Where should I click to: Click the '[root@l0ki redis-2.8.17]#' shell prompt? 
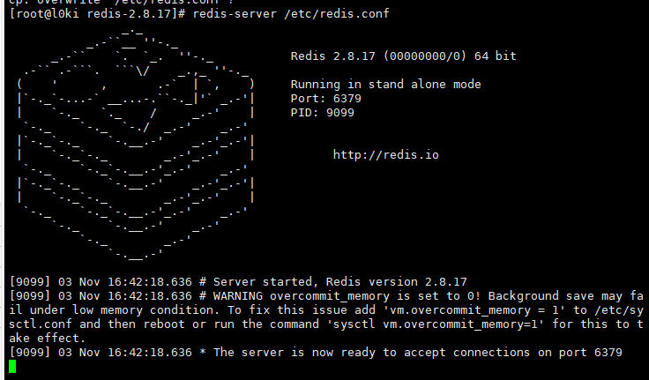(x=96, y=14)
